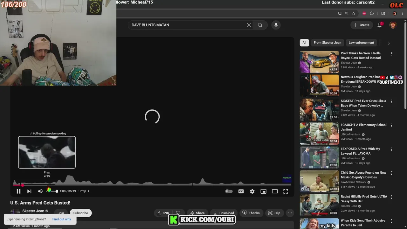Dislike the video
407x229 pixels.
click(178, 213)
